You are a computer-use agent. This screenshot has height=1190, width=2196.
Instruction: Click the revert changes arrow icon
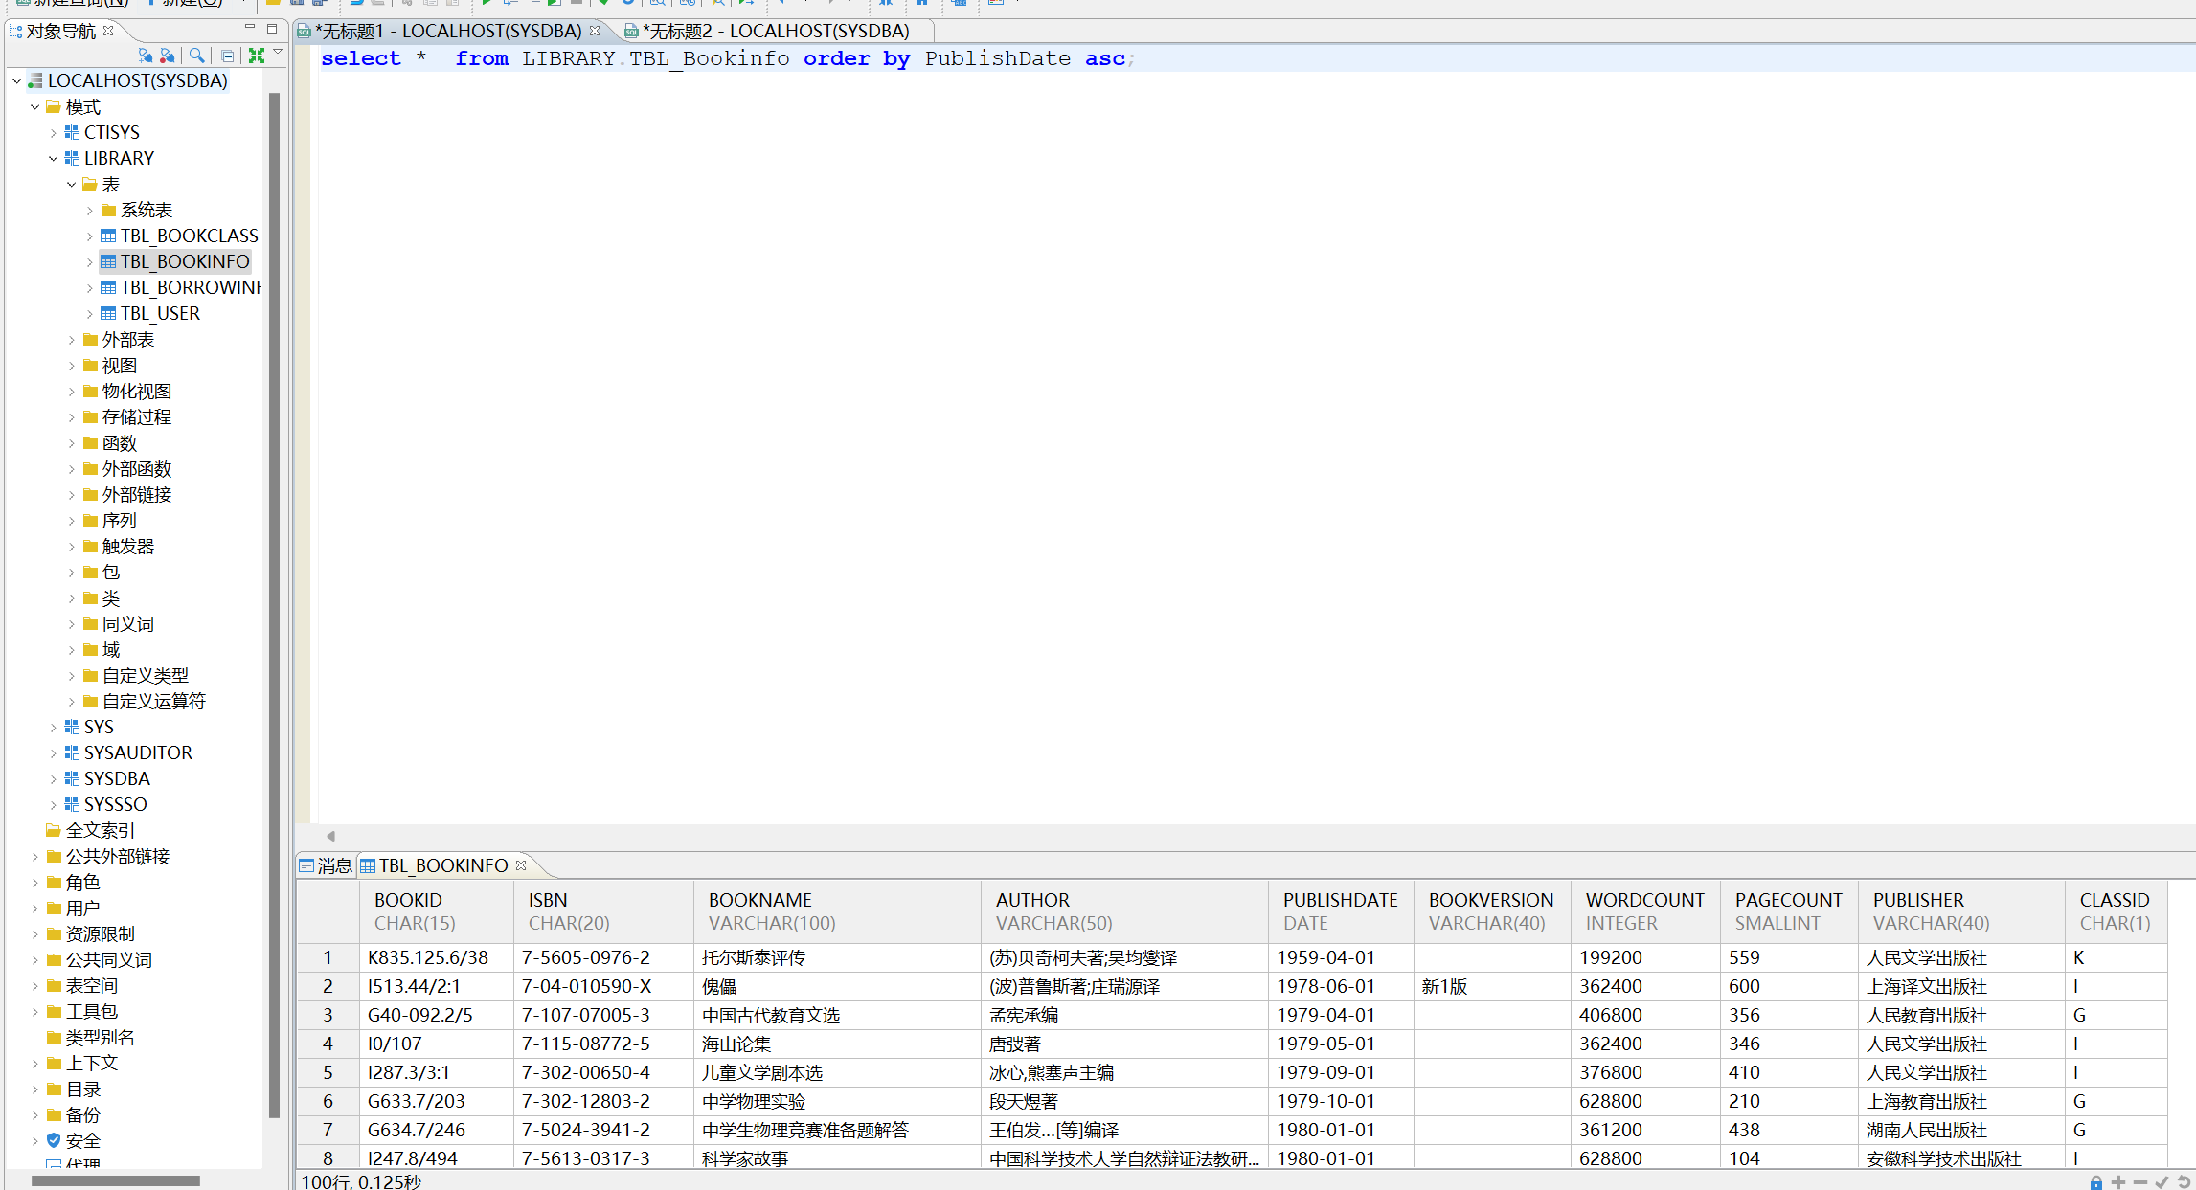pyautogui.click(x=2184, y=1182)
